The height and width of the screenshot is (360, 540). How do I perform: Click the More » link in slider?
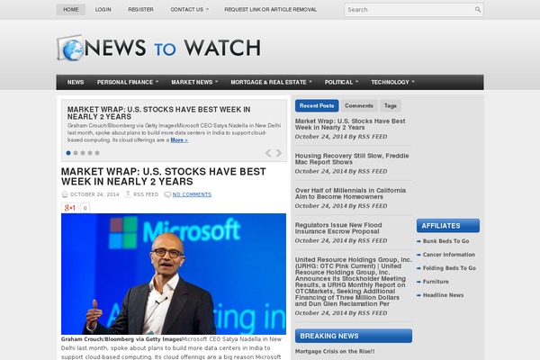(x=179, y=140)
